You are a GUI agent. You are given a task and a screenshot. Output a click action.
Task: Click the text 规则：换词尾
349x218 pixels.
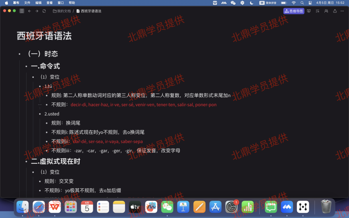click(x=66, y=123)
